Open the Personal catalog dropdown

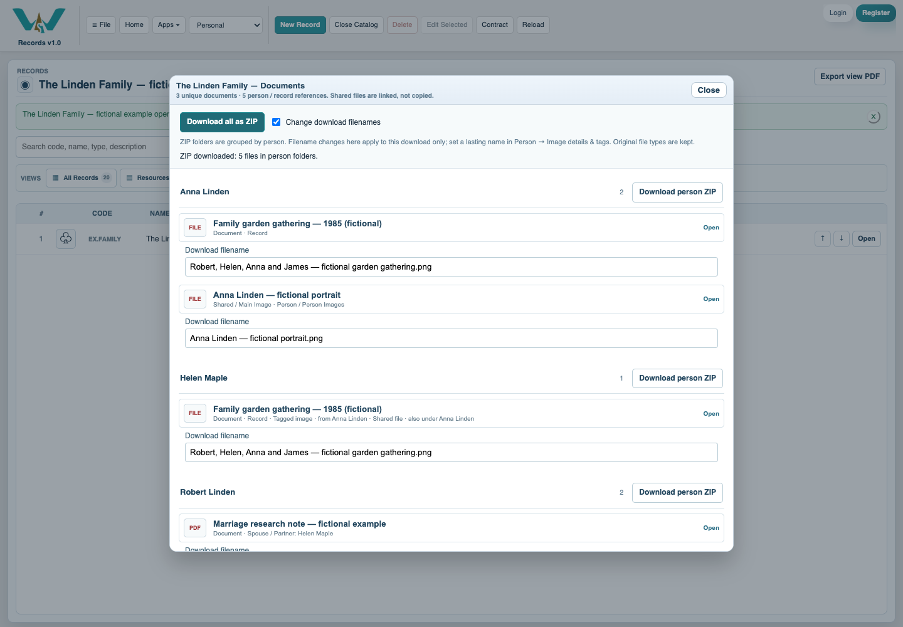pyautogui.click(x=226, y=25)
